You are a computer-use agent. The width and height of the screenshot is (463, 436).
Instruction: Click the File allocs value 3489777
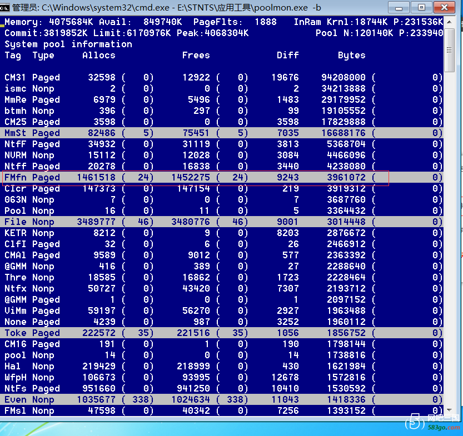click(96, 222)
